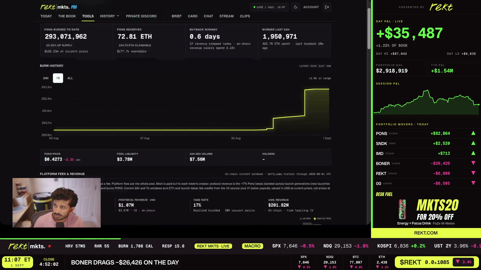Screen dimensions: 481x270
Task: Click the BONER DRAGS headline text
Action: point(125,262)
